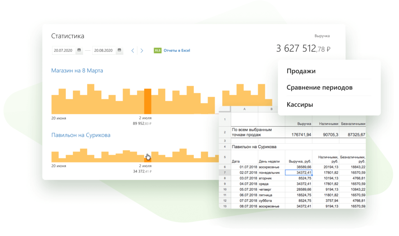
Task: Go to next period with right arrow
Action: pos(142,51)
